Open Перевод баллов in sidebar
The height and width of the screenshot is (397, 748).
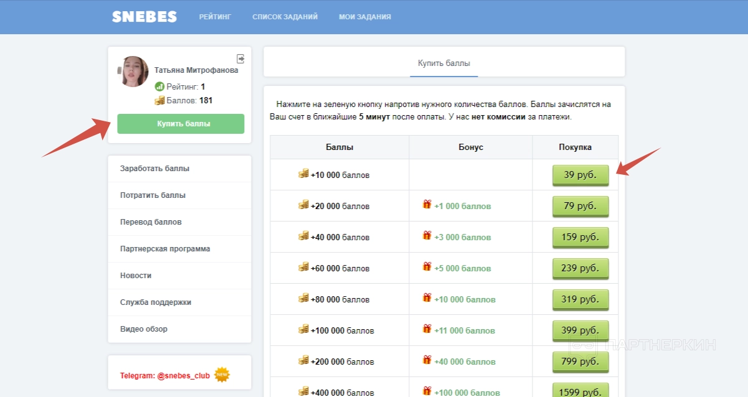[x=179, y=222]
